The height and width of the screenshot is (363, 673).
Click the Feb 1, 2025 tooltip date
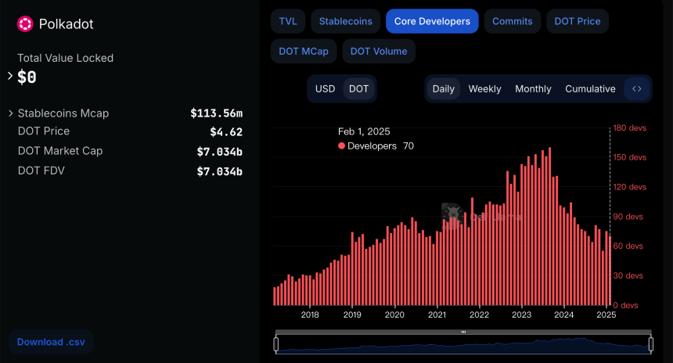click(x=364, y=131)
